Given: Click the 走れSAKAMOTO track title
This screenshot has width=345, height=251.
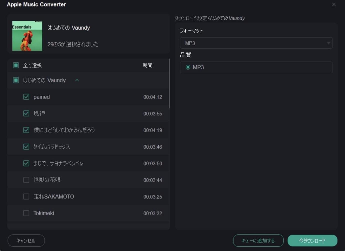Looking at the screenshot, I should (x=54, y=197).
